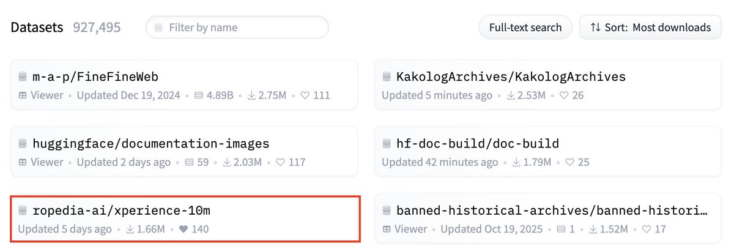Click the download icon next to 1.66M
734x252 pixels.
pyautogui.click(x=130, y=229)
